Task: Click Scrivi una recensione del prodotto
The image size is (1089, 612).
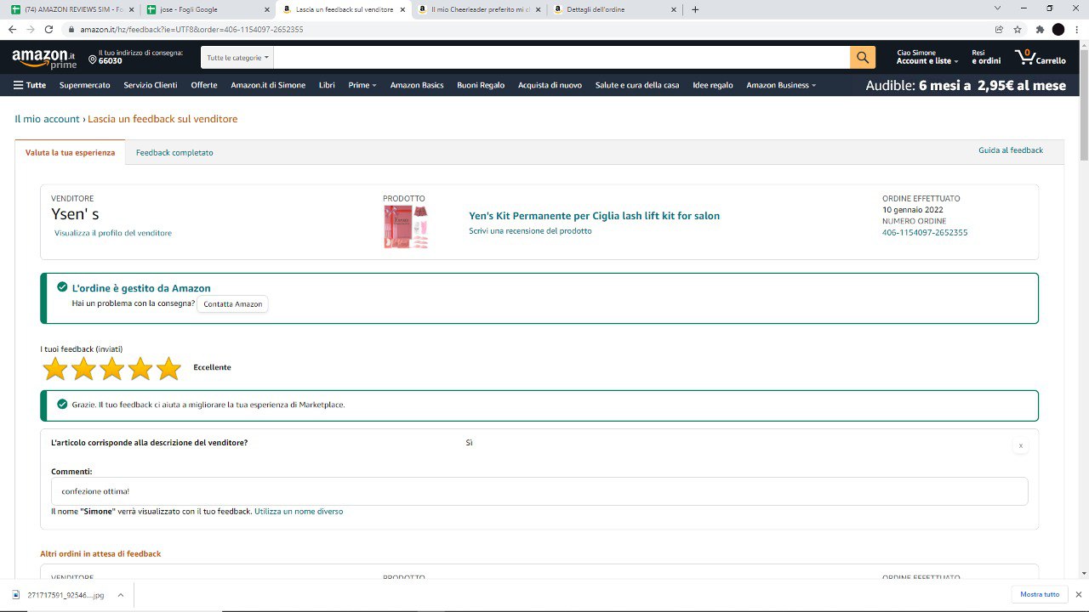Action: (530, 231)
